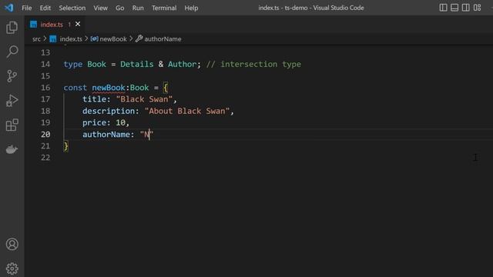Click the closing brace on line 21
Image resolution: width=493 pixels, height=277 pixels.
pos(65,146)
